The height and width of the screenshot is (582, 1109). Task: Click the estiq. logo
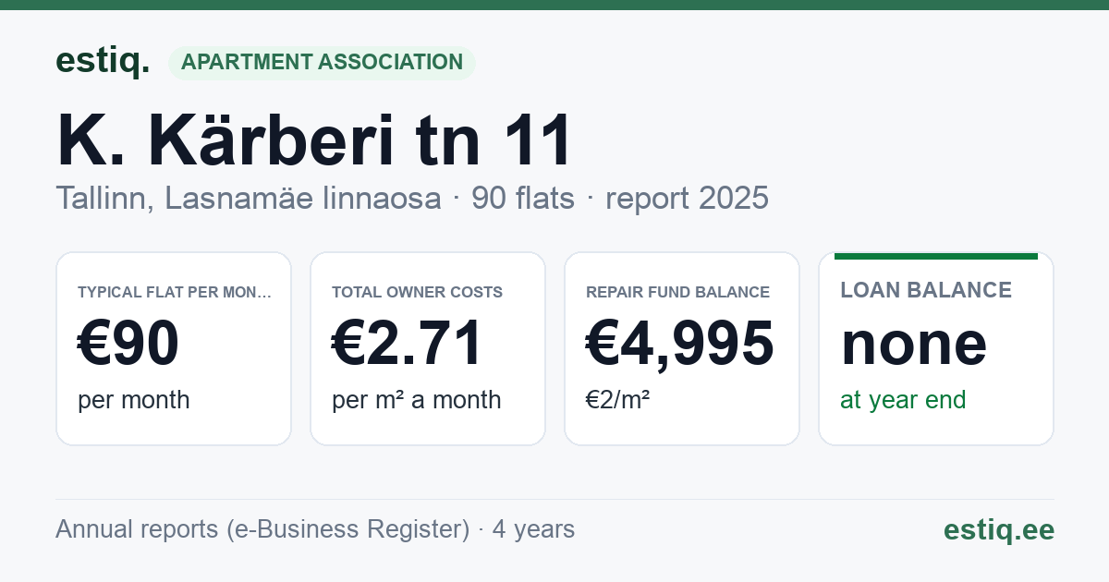click(x=103, y=62)
